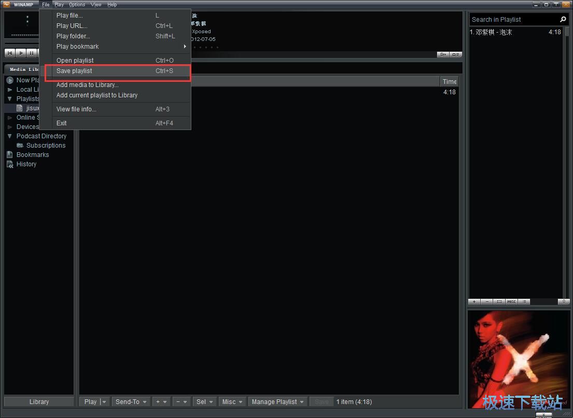
Task: Click the Play button in bottom toolbar
Action: (90, 401)
